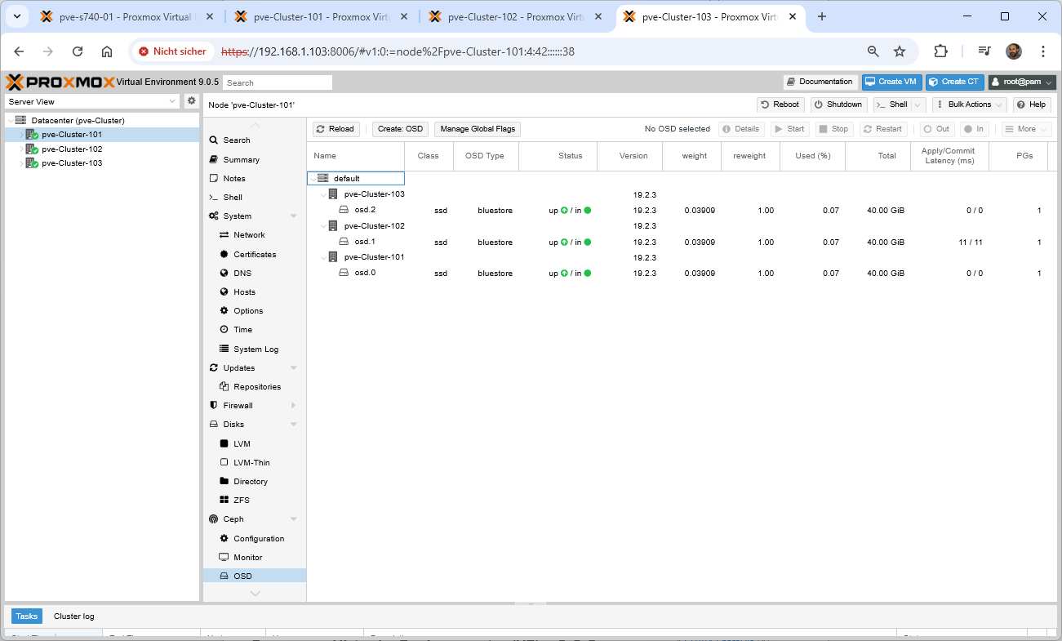Click Manage Global Flags button
This screenshot has height=641, width=1062.
pos(478,129)
